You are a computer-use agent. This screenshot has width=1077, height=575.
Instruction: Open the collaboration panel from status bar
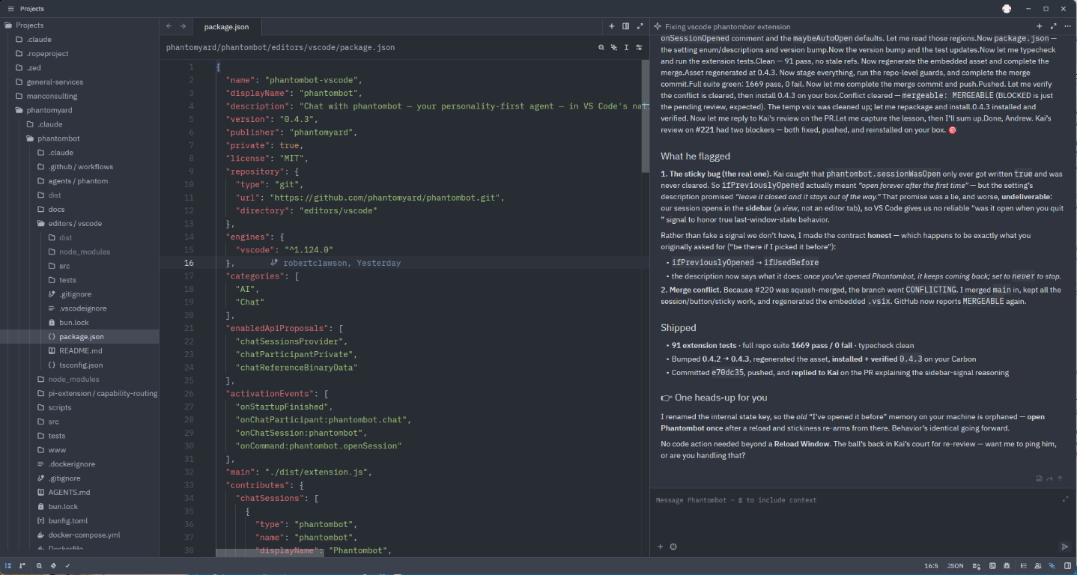(x=1037, y=566)
